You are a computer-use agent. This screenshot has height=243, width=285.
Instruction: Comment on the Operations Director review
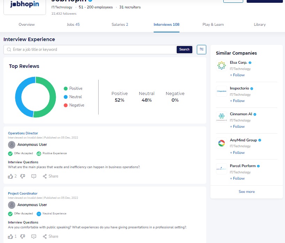pos(34,176)
